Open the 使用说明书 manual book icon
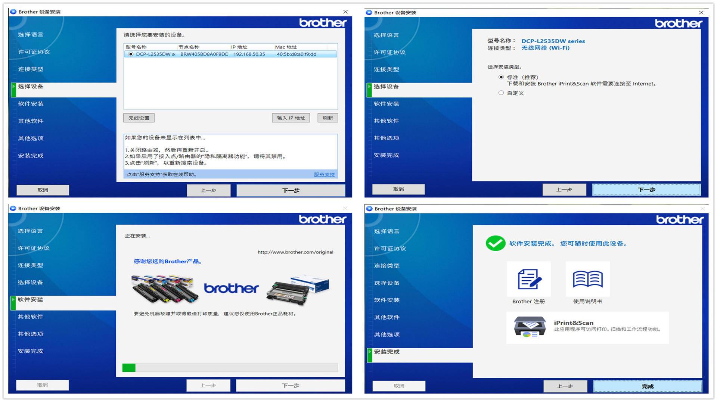 tap(588, 279)
